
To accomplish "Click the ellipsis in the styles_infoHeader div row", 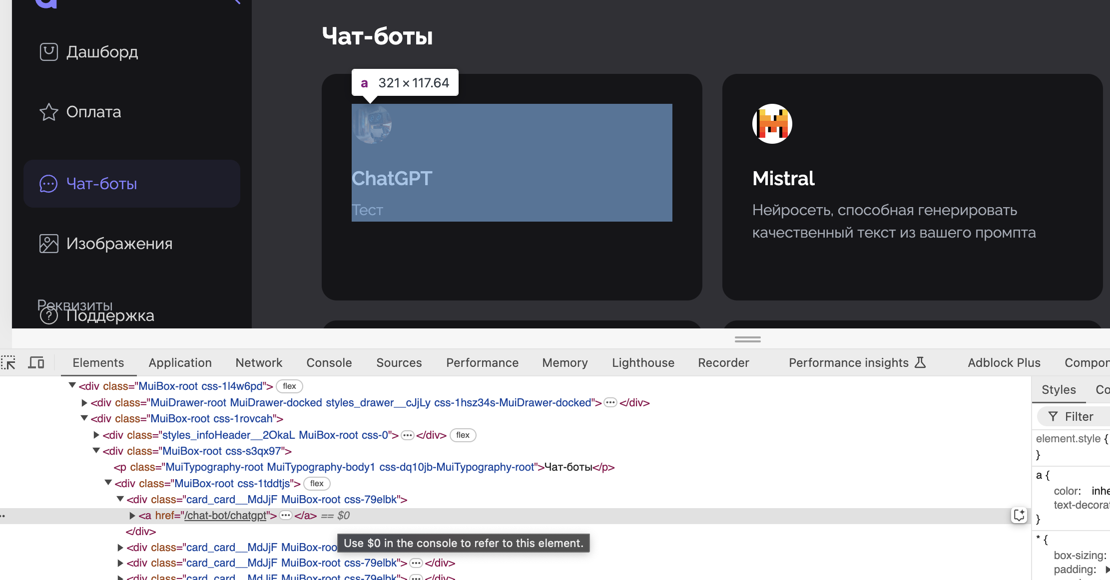I will (408, 435).
